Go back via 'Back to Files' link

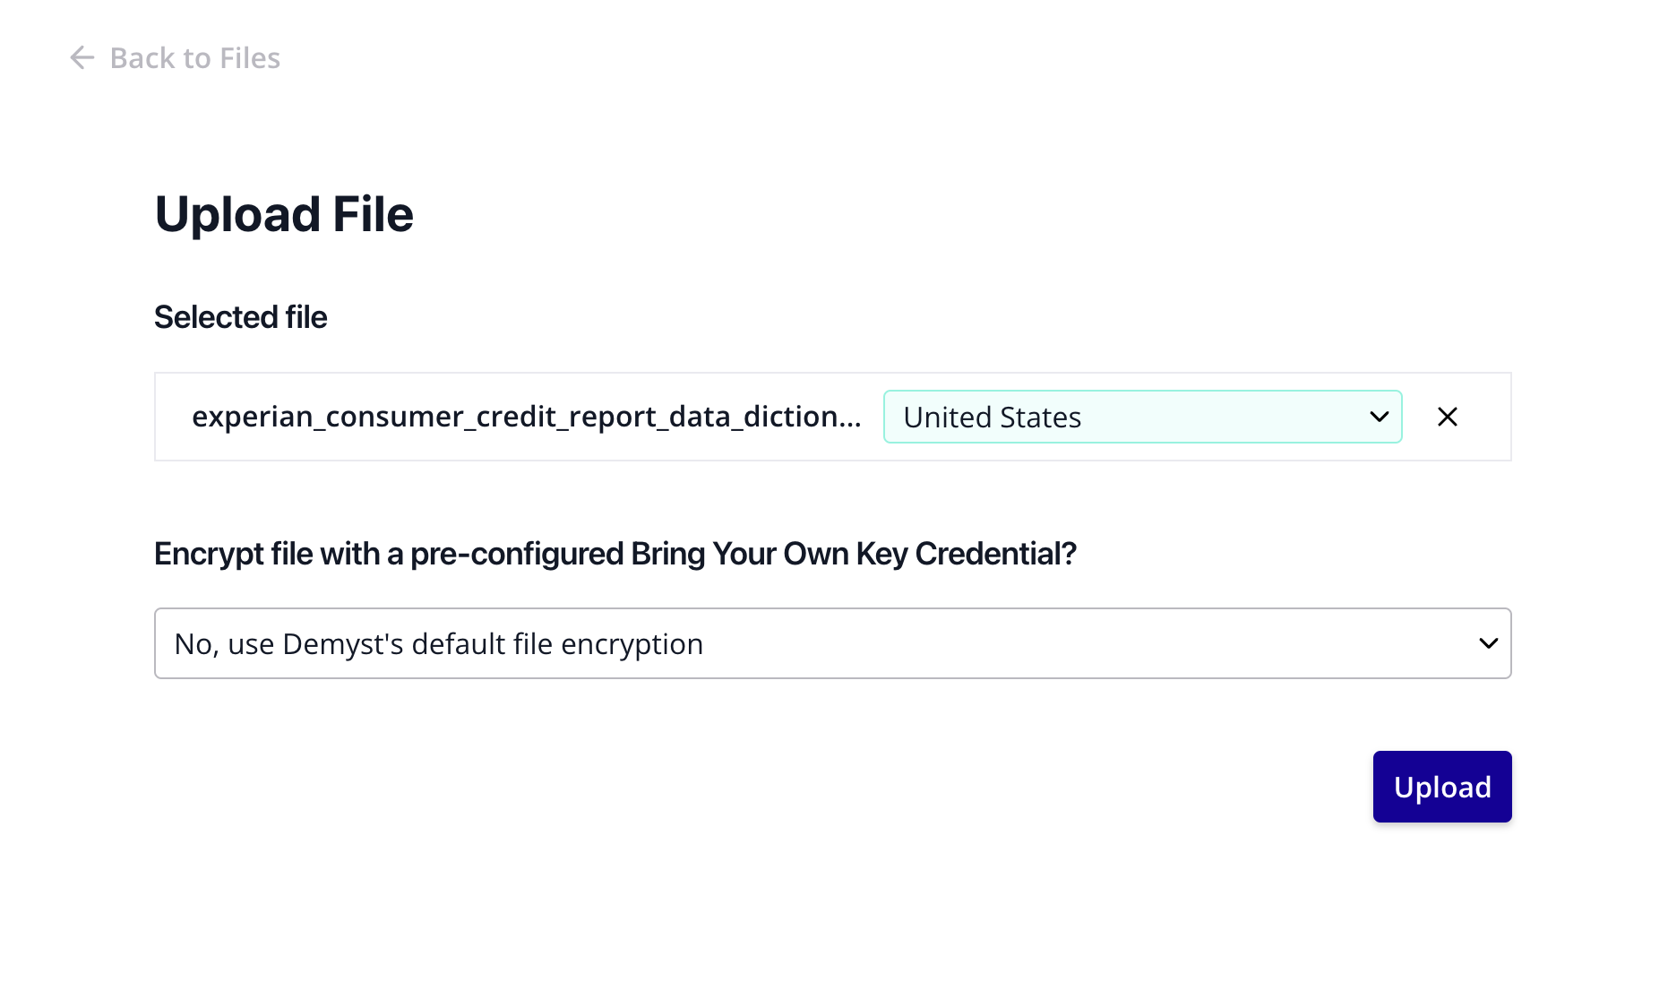click(x=194, y=58)
